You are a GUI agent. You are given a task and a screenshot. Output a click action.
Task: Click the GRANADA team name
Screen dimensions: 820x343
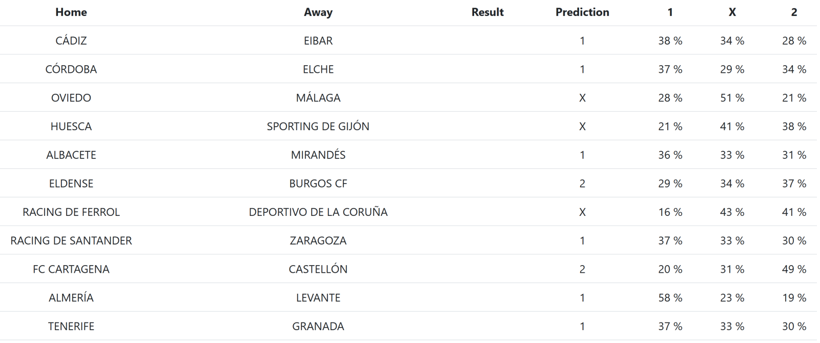click(x=318, y=326)
